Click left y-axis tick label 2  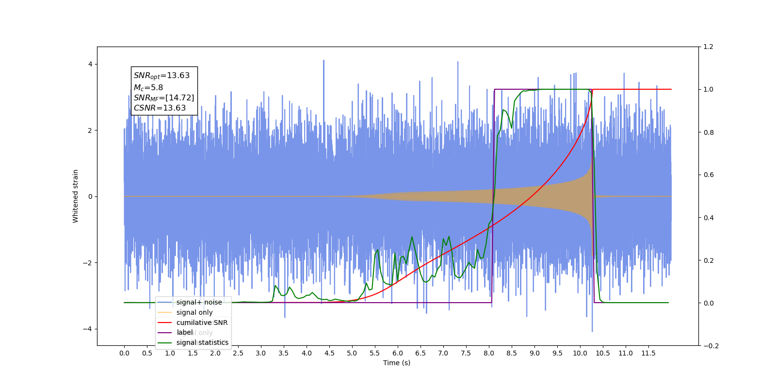coord(90,130)
